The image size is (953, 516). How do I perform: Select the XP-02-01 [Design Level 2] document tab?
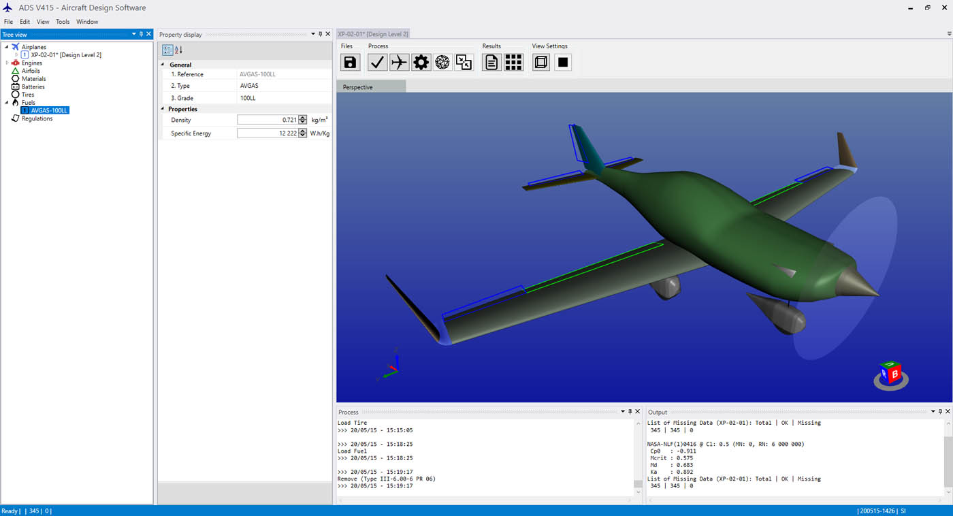373,34
